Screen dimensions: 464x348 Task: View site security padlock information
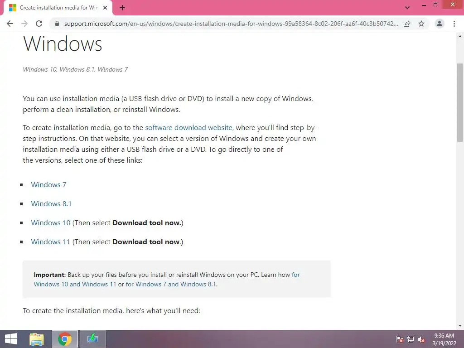coord(57,24)
